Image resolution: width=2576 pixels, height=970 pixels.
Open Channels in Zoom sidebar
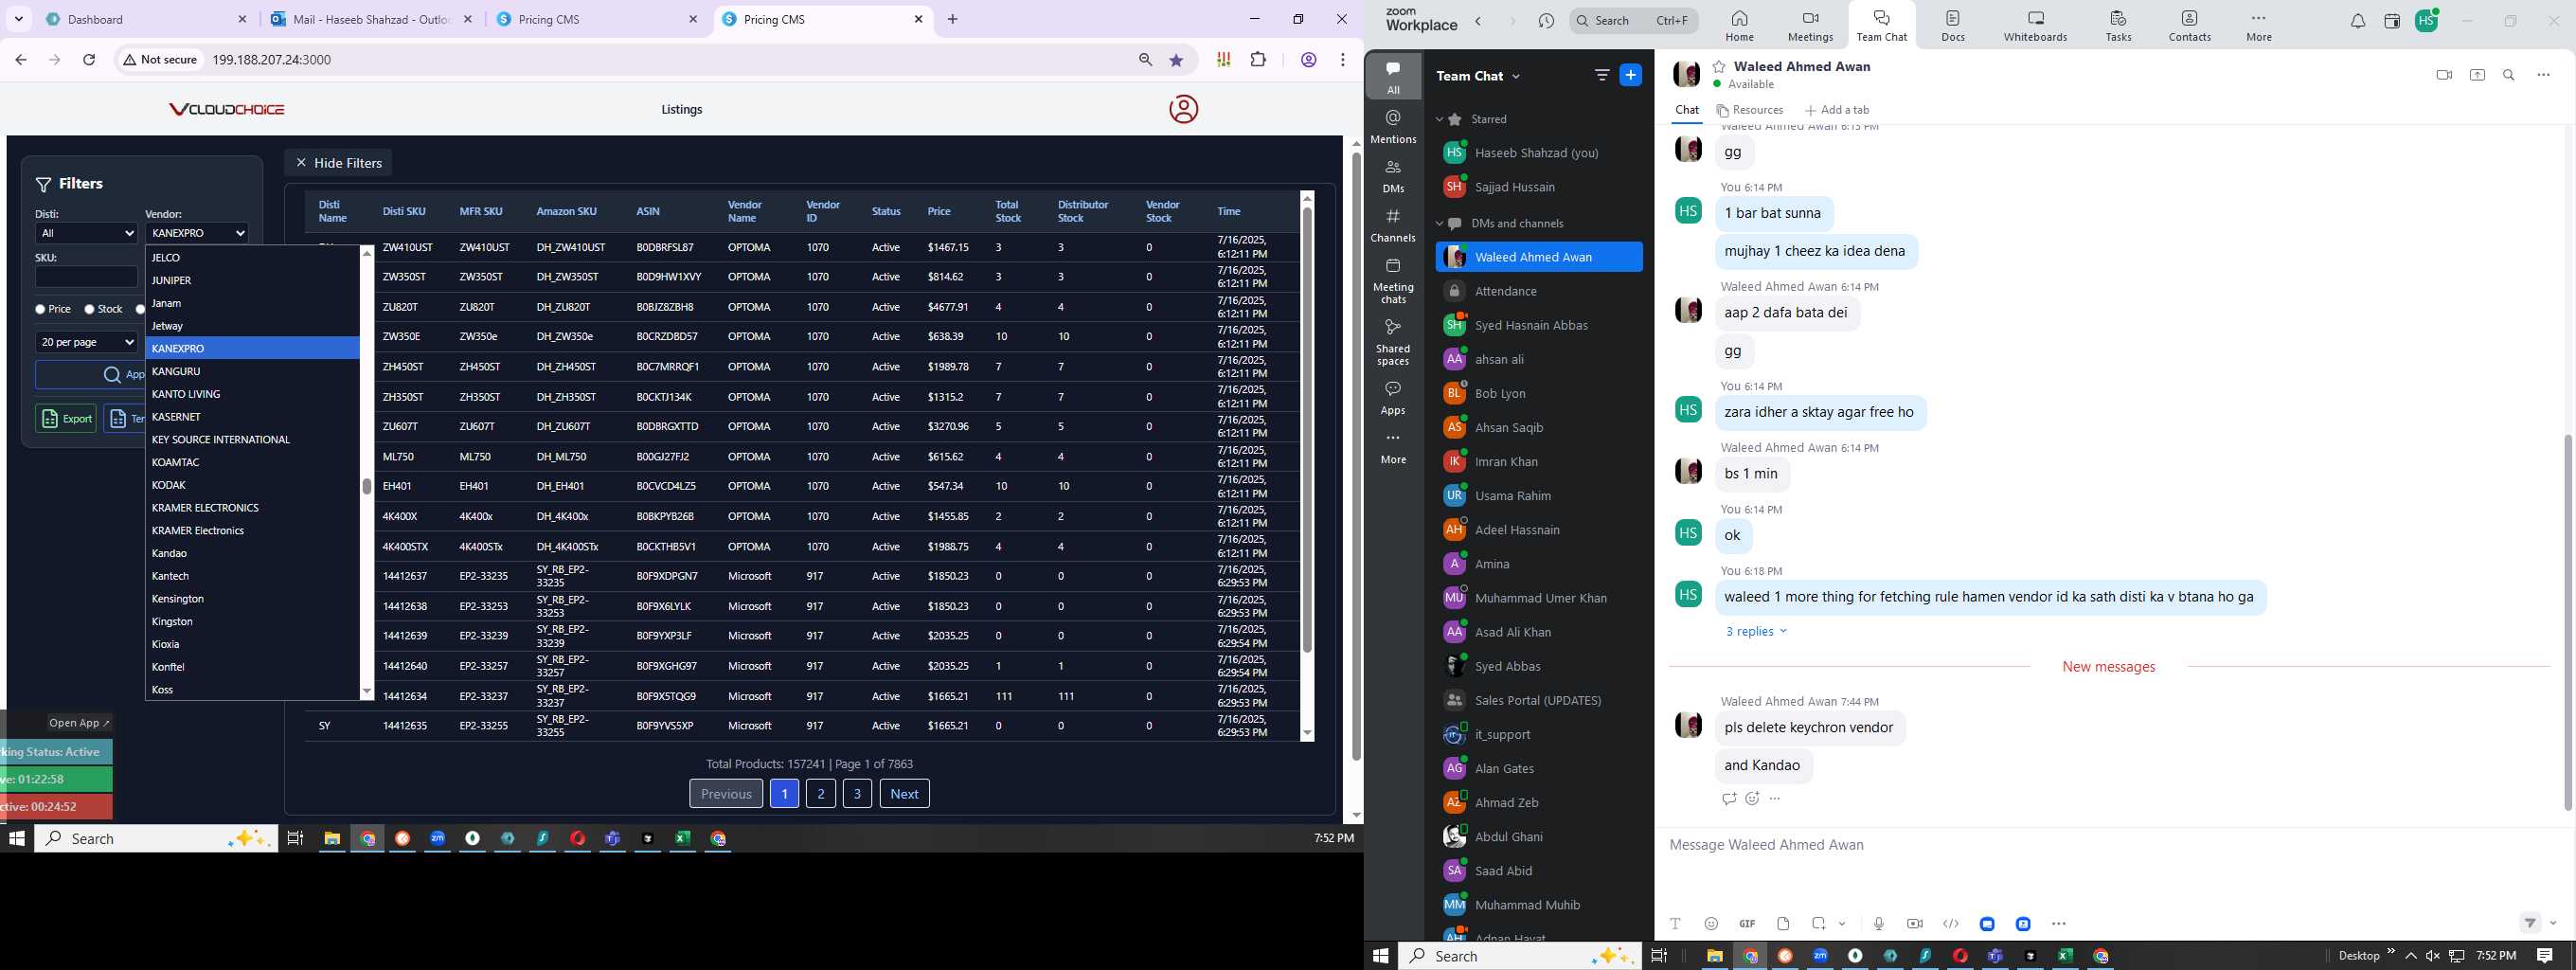coord(1393,226)
